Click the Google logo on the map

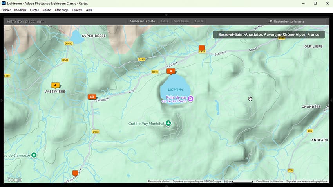click(x=14, y=180)
